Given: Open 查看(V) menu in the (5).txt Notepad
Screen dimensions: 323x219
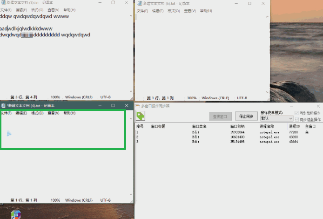Looking at the screenshot, I should pos(54,10).
